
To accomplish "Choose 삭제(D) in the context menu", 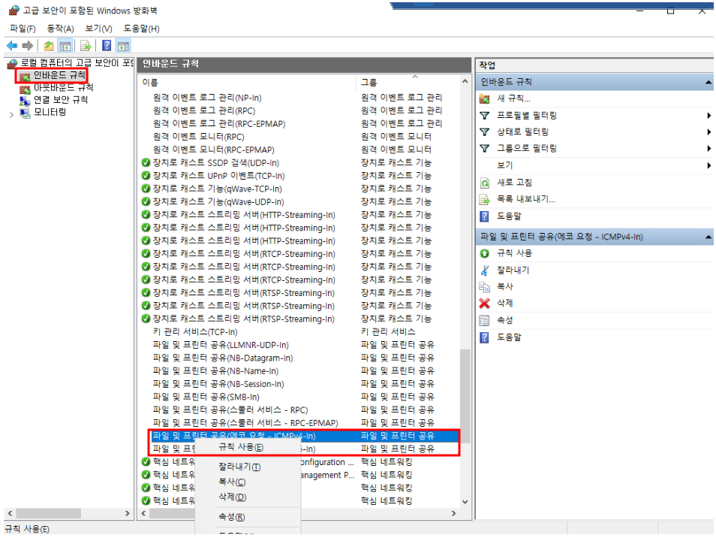I will (232, 497).
